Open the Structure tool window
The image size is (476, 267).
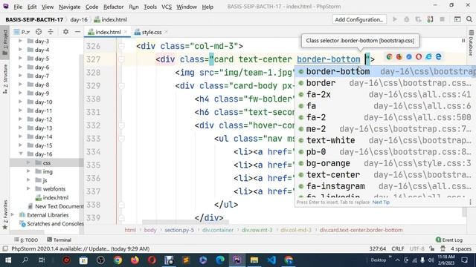click(x=5, y=79)
